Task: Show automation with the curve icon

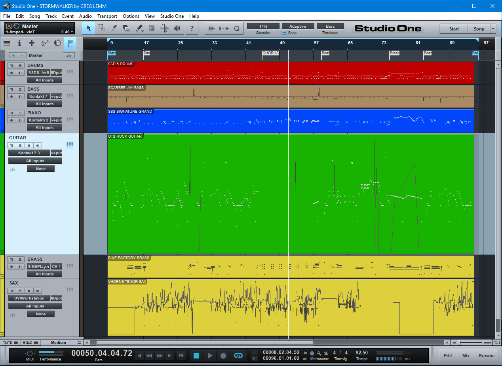Action: coord(45,43)
